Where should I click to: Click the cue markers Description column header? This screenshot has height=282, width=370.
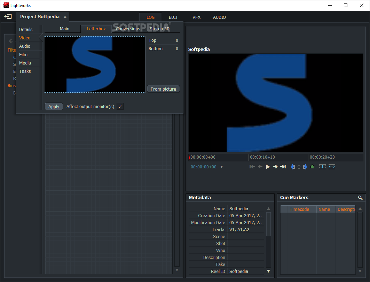tap(346, 209)
